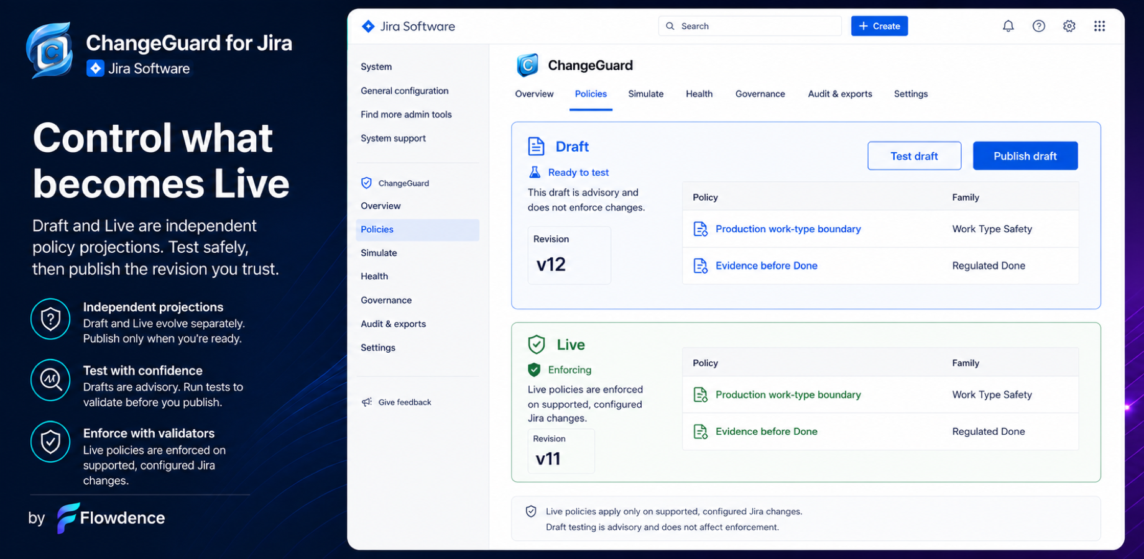Click the ChangeGuard for Jira banner logo
1144x559 pixels.
point(49,50)
